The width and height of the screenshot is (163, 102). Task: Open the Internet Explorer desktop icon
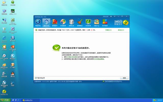click(x=4, y=39)
